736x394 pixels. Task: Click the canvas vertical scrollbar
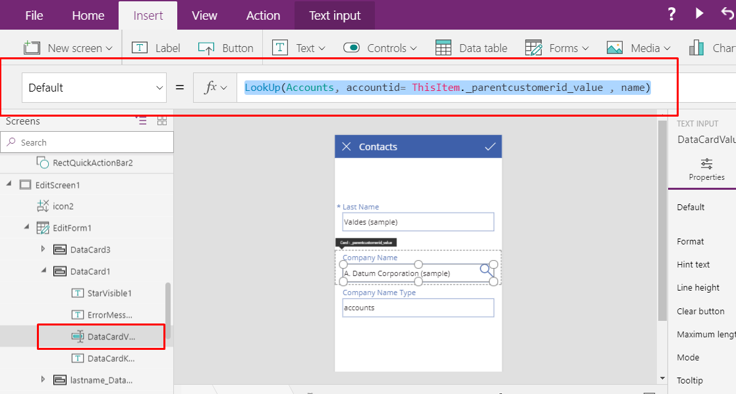pos(662,221)
